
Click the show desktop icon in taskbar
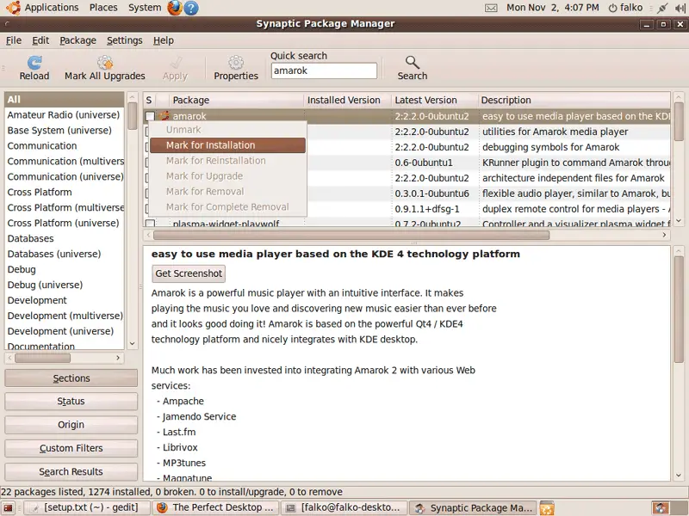tap(8, 508)
